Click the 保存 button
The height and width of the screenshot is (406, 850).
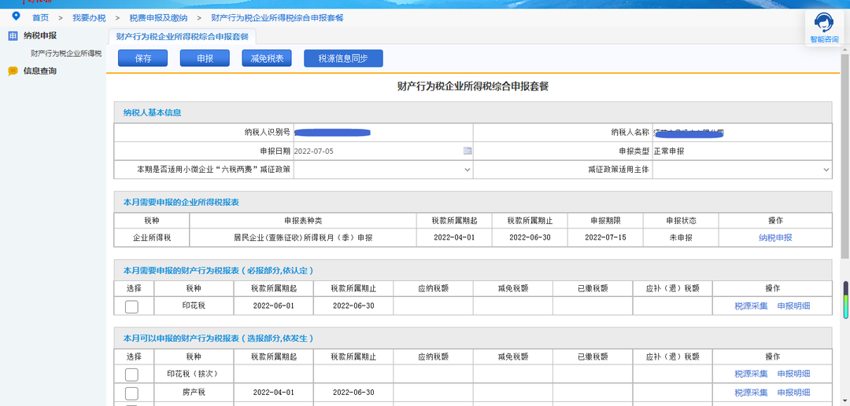point(143,58)
